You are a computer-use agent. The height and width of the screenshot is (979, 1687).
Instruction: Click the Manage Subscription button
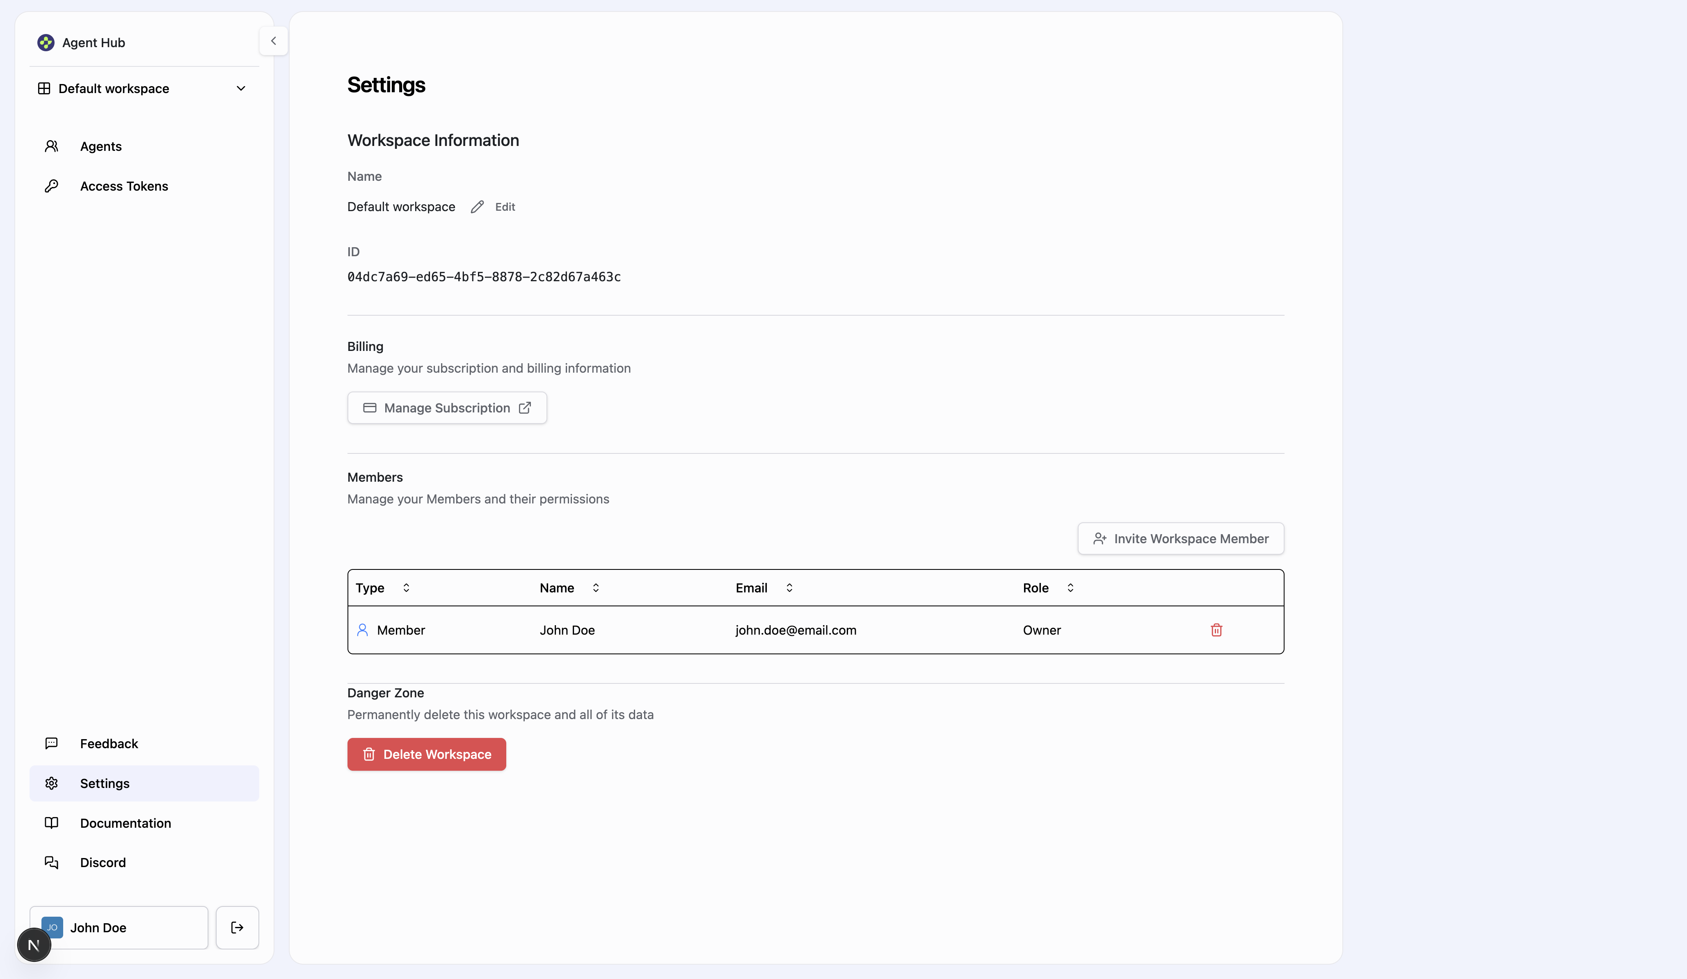point(446,408)
